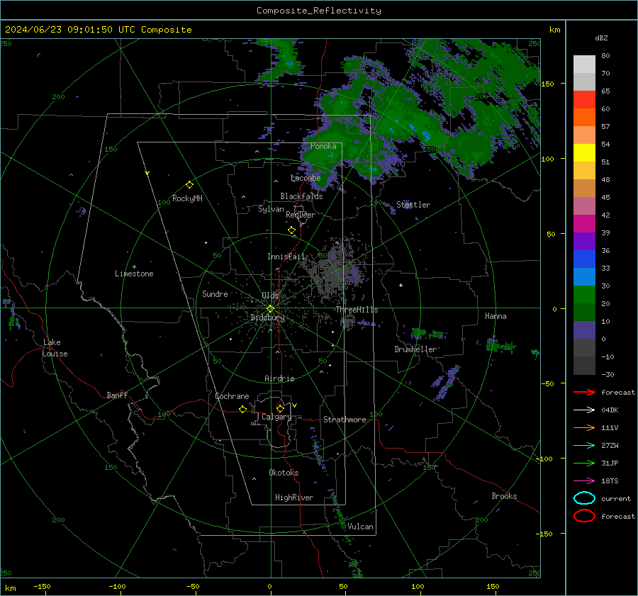Click the Limestone label

pos(134,274)
